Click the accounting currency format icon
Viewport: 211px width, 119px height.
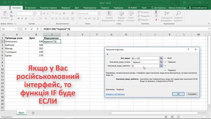point(80,19)
